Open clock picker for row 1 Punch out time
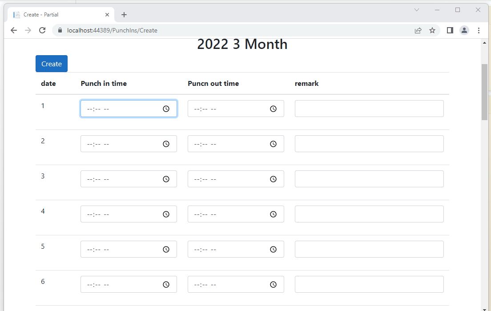This screenshot has width=491, height=311. click(x=274, y=109)
